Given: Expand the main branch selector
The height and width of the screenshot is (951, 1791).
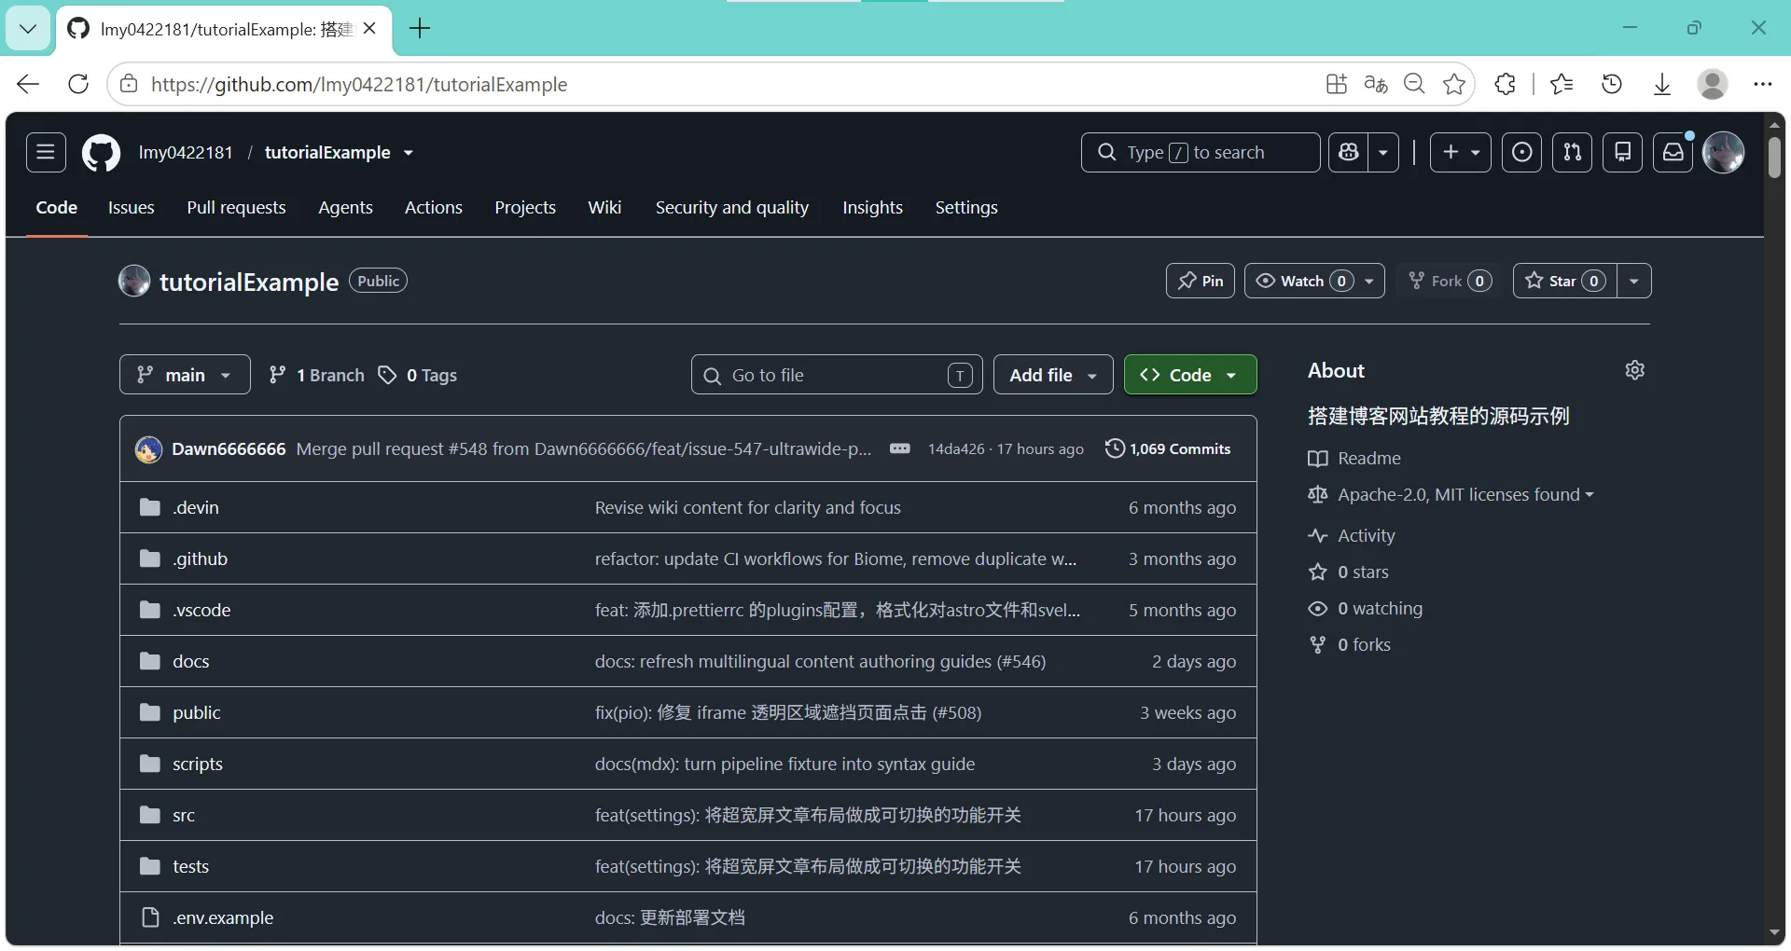Looking at the screenshot, I should coord(185,375).
